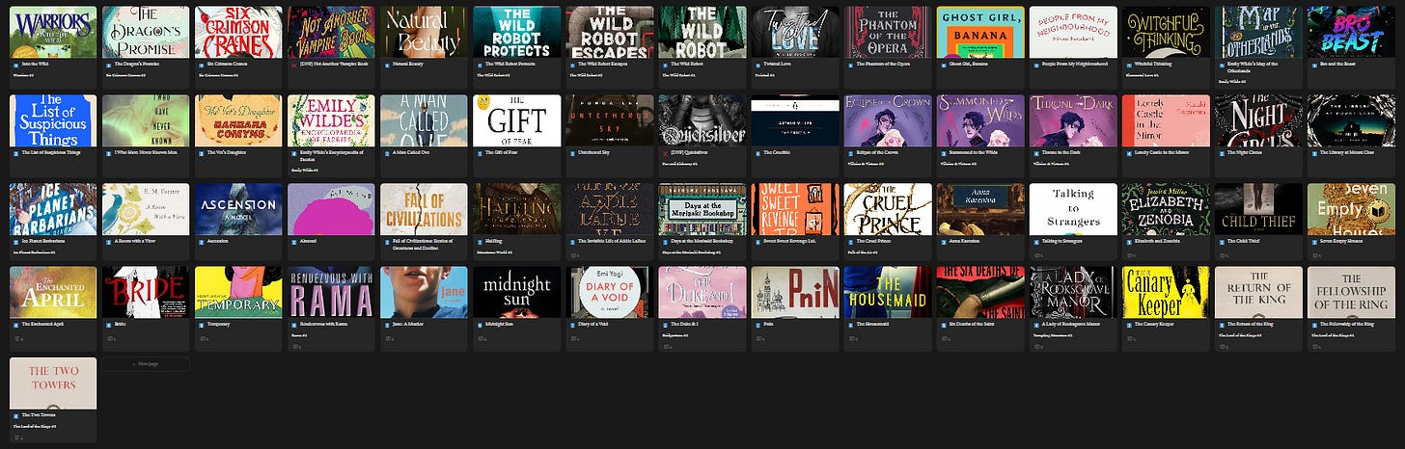Open The Enchanted April cover
Image resolution: width=1405 pixels, height=449 pixels.
tap(53, 292)
